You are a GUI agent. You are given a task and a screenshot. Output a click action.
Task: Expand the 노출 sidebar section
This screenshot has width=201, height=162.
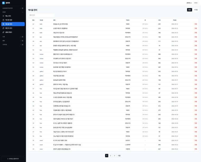(x=13, y=37)
